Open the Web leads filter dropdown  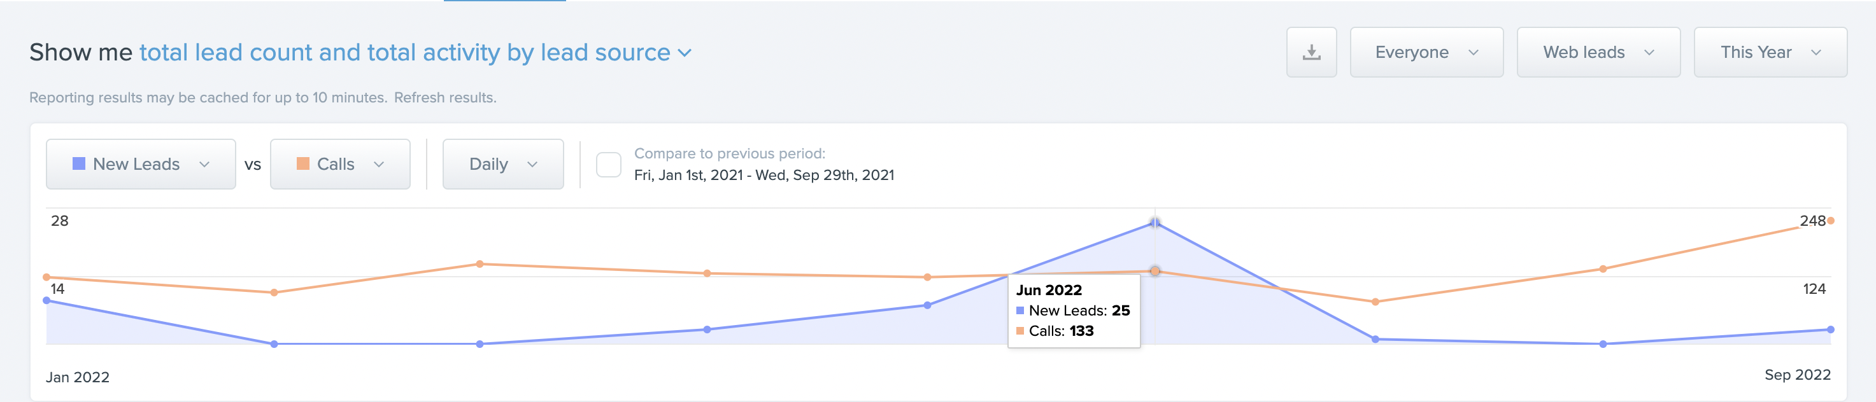pyautogui.click(x=1598, y=52)
